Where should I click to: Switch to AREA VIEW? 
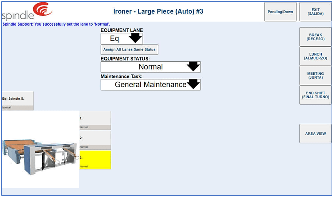coord(315,133)
